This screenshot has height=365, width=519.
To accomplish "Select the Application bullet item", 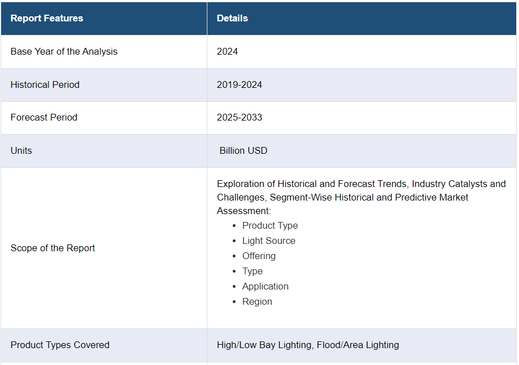I will [265, 286].
